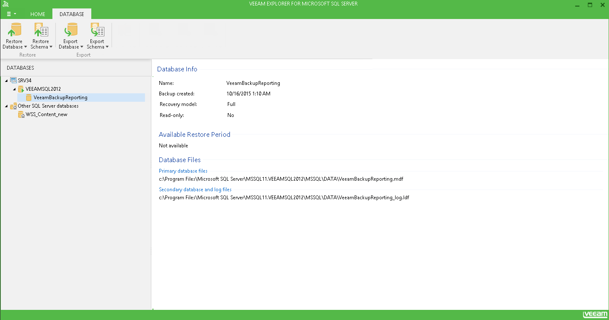Click the backup date 10/16/2015 1:10 AM
Screen dimensions: 609x320
[x=249, y=94]
